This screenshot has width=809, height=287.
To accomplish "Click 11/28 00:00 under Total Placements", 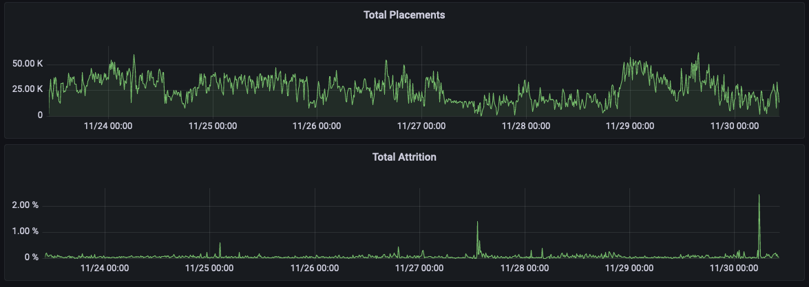I will pos(526,126).
